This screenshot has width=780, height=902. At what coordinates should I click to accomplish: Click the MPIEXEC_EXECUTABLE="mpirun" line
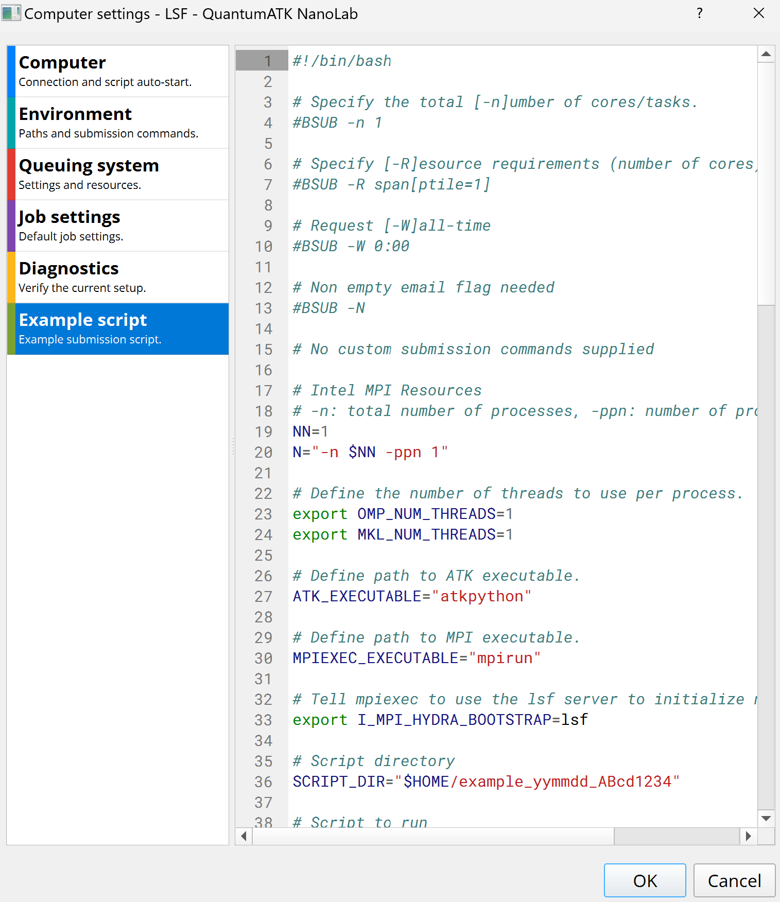click(417, 658)
